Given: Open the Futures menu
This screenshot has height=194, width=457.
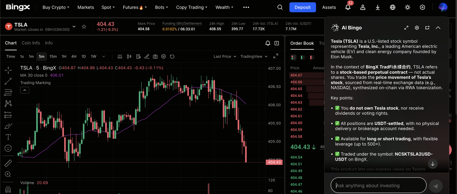Looking at the screenshot, I should click(133, 7).
